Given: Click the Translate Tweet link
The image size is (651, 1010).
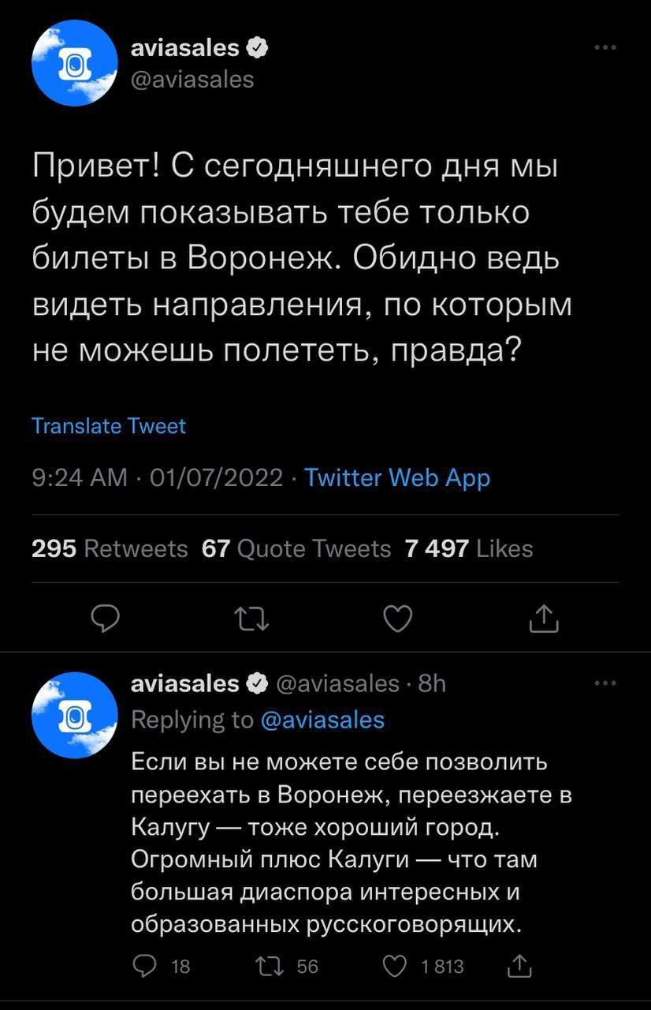Looking at the screenshot, I should pyautogui.click(x=109, y=426).
